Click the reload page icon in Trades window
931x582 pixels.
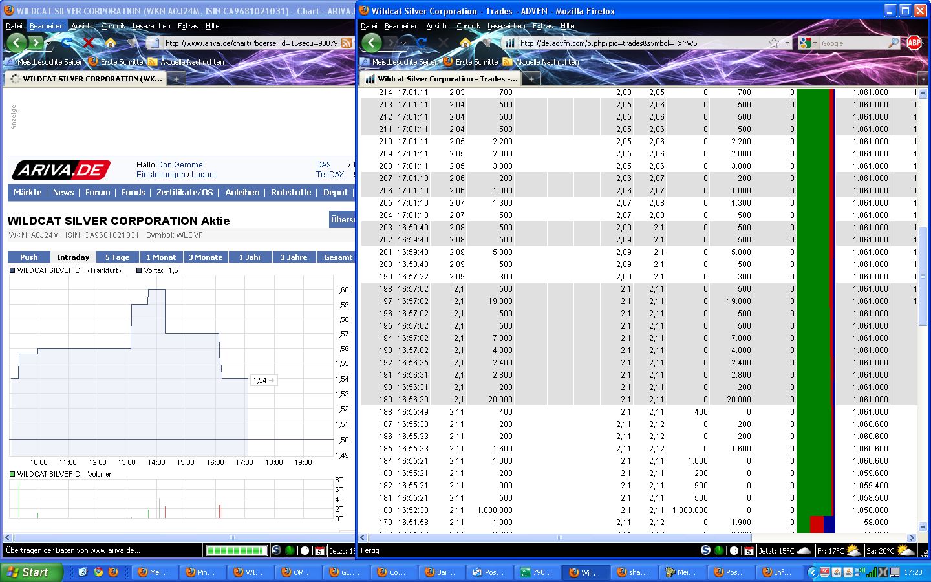[x=422, y=43]
